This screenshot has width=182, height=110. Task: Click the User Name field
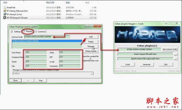click(36, 52)
